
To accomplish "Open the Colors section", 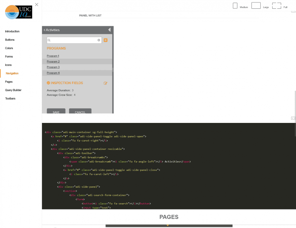I will click(9, 48).
